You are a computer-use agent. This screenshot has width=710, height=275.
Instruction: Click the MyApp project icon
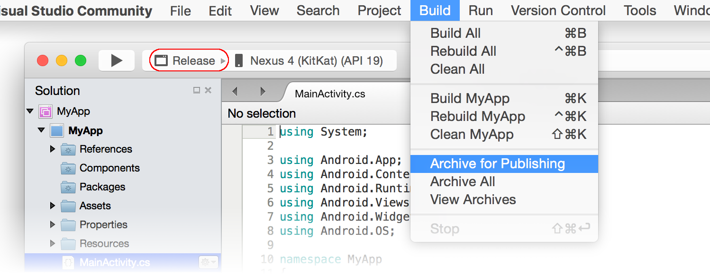coord(57,130)
